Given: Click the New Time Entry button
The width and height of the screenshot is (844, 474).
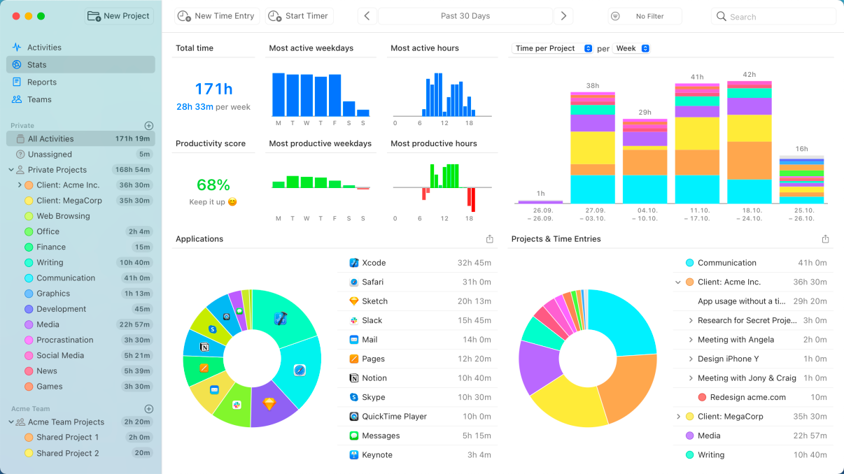Looking at the screenshot, I should (x=217, y=16).
